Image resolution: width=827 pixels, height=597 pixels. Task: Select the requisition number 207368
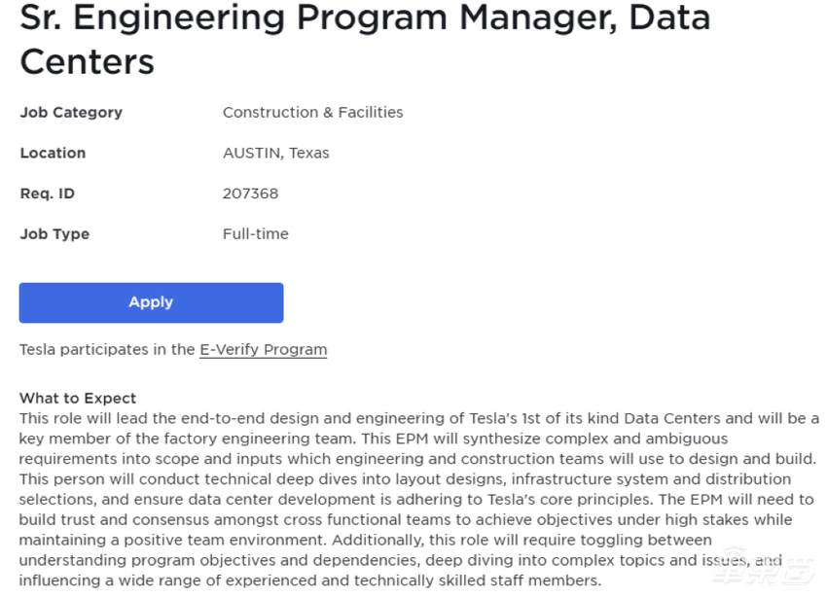[x=250, y=193]
